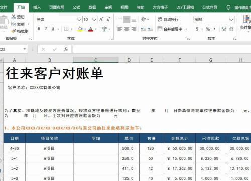Click Merge and Center (合并后居中)
This screenshot has width=251, height=181.
point(170,29)
